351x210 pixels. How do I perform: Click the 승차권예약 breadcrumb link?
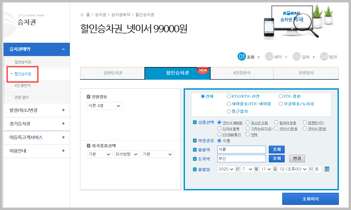point(121,15)
